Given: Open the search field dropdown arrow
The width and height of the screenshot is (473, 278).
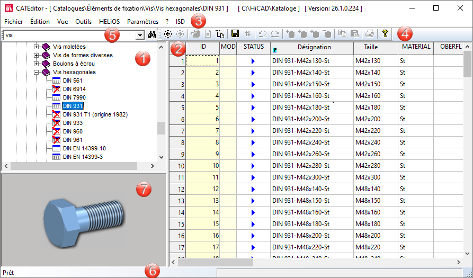Looking at the screenshot, I should 140,35.
